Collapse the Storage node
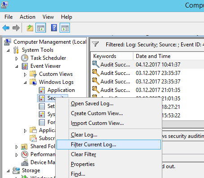The height and width of the screenshot is (178, 204). [8, 171]
